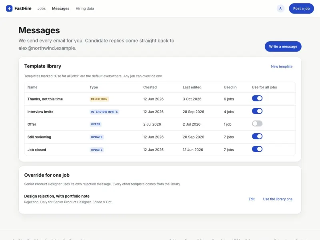Click the OFFER type badge
The height and width of the screenshot is (240, 320).
(96, 124)
